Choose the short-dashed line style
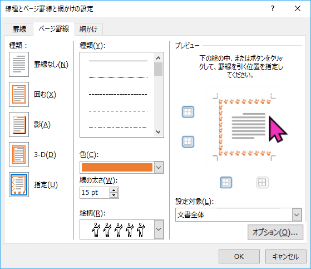Image resolution: width=311 pixels, height=269 pixels. [x=118, y=94]
